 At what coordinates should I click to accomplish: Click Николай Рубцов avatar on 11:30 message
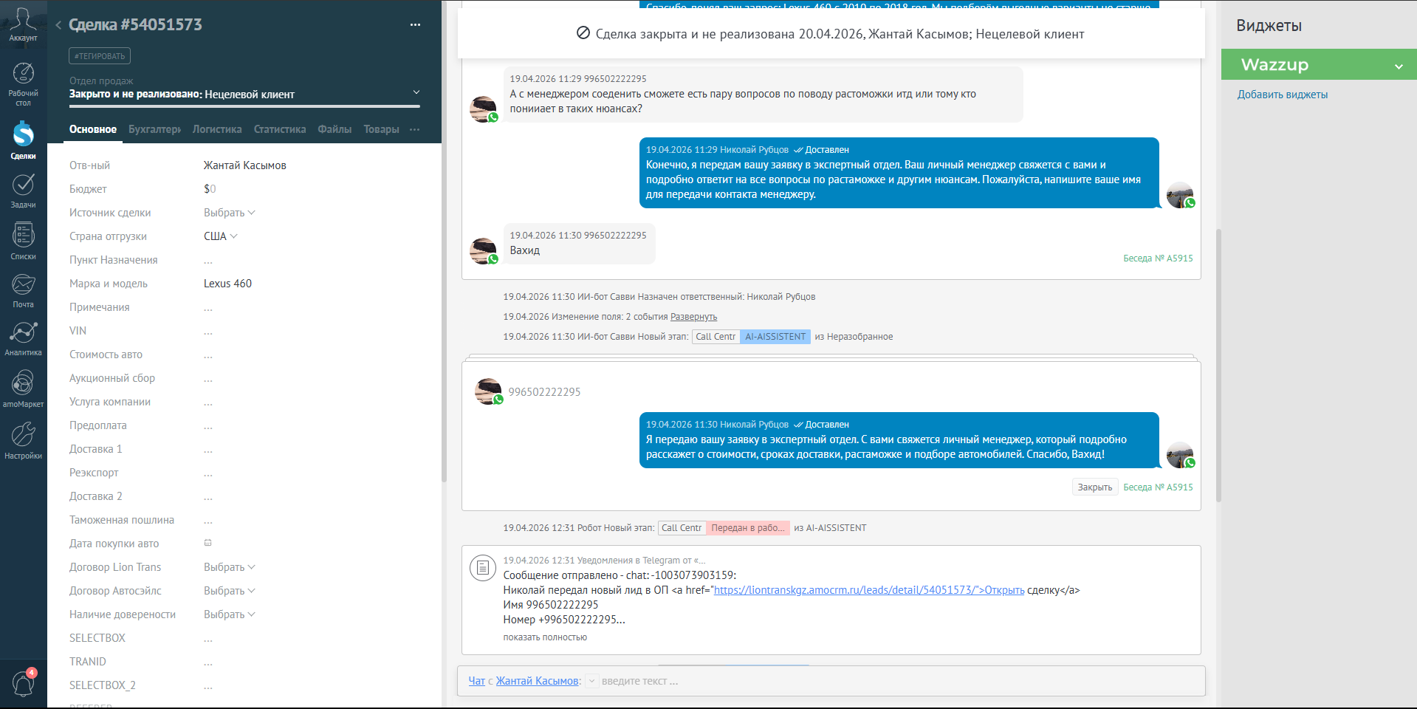click(1180, 455)
